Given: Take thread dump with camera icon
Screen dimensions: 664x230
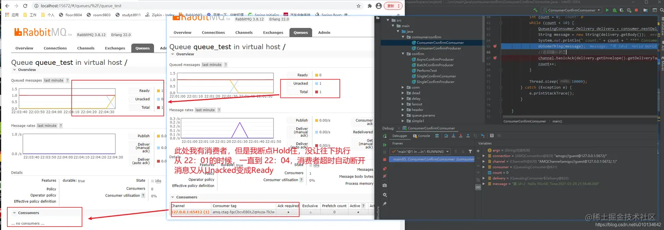Looking at the screenshot, I should tap(385, 186).
